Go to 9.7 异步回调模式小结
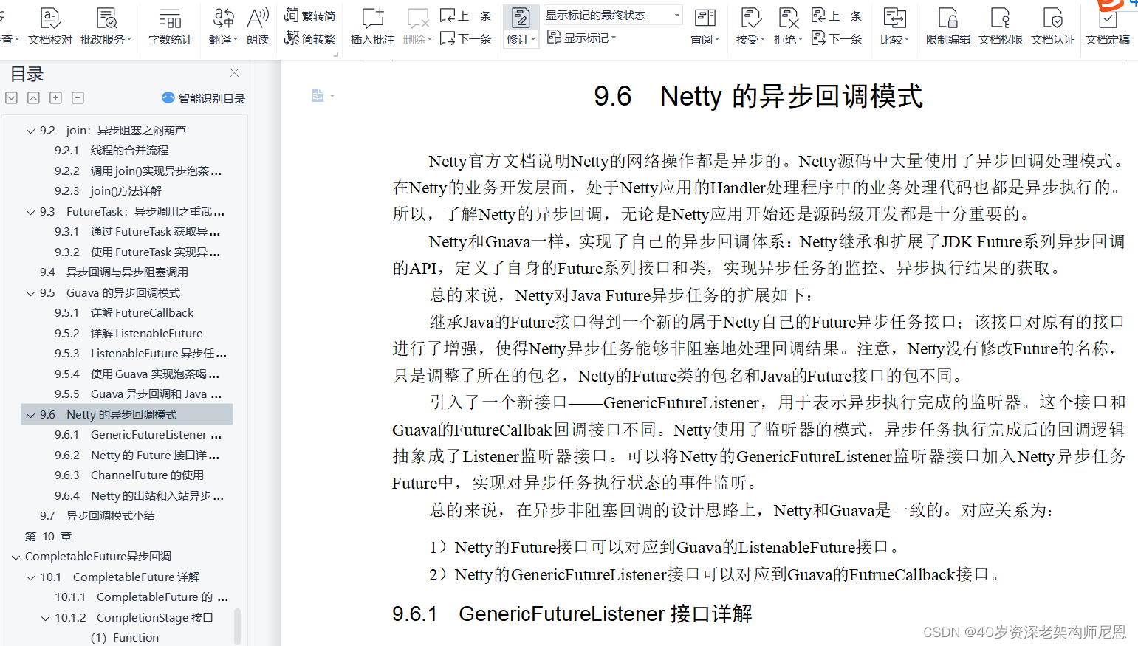 click(97, 516)
